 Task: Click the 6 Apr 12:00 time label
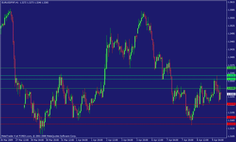157,140
